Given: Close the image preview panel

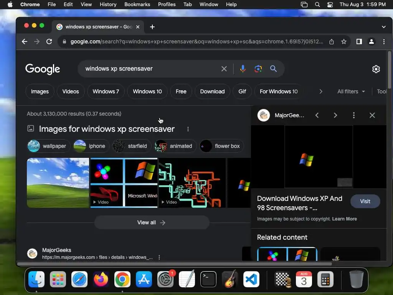Looking at the screenshot, I should (x=372, y=115).
